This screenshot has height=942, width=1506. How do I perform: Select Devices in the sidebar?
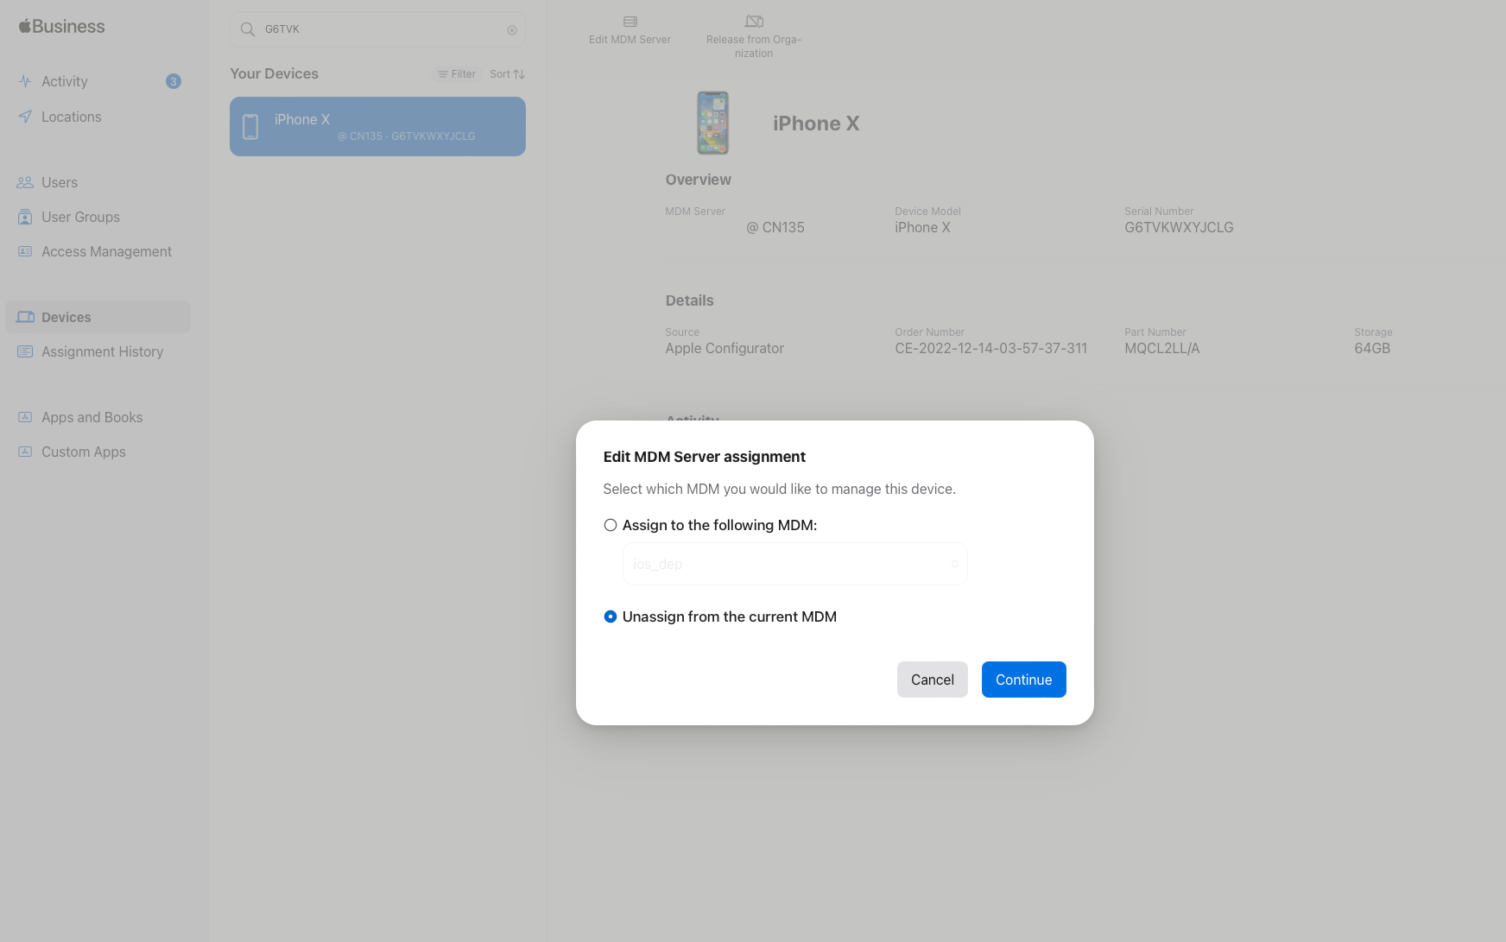(98, 317)
